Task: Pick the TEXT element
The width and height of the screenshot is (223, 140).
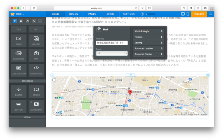Action: pos(36,29)
